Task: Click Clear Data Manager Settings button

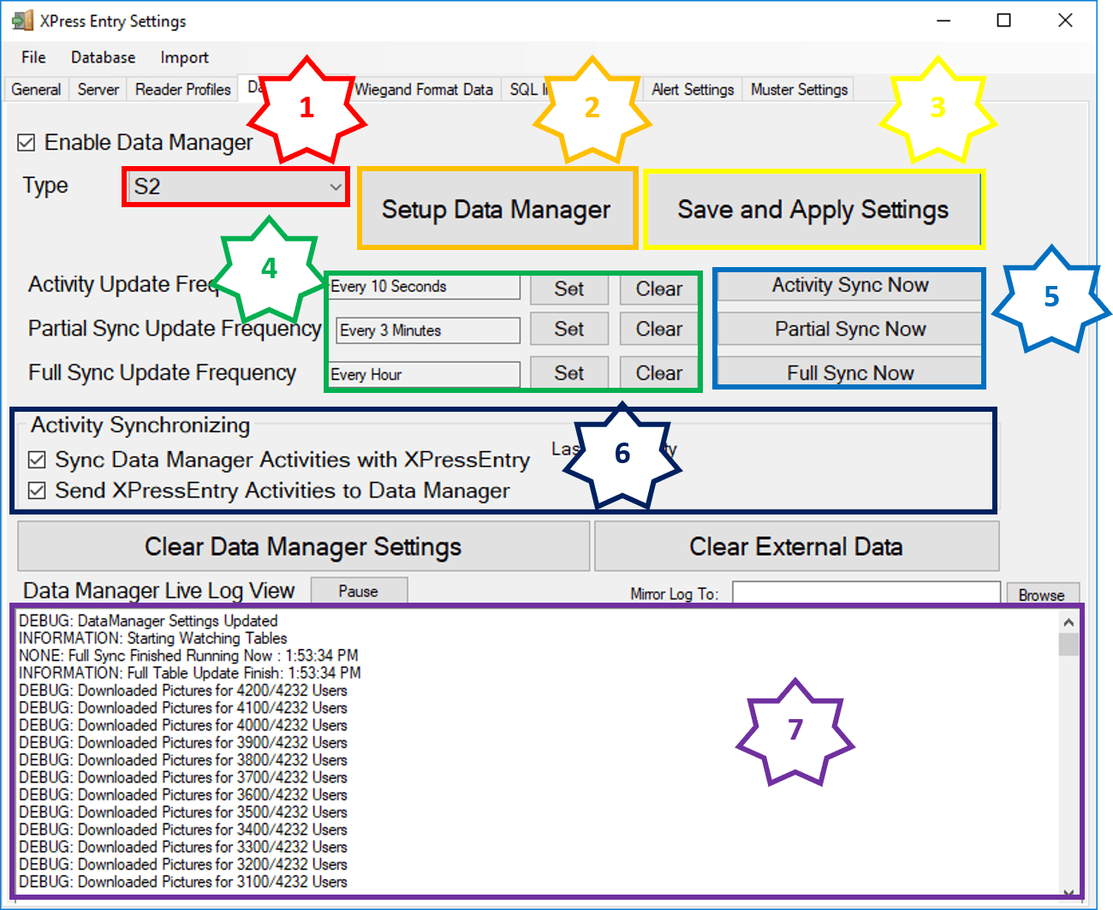Action: [304, 546]
